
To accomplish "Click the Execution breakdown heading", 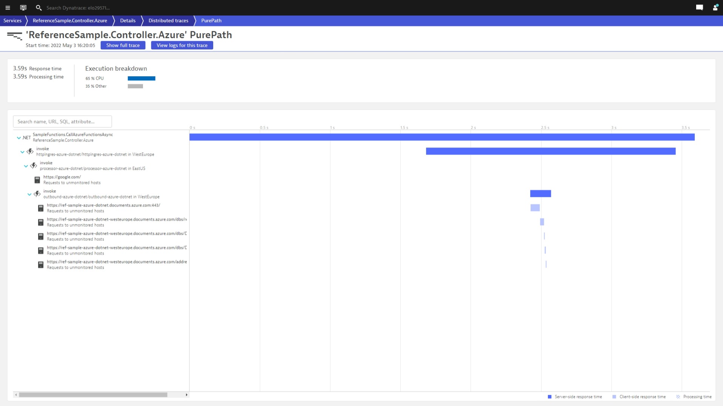I will click(116, 69).
